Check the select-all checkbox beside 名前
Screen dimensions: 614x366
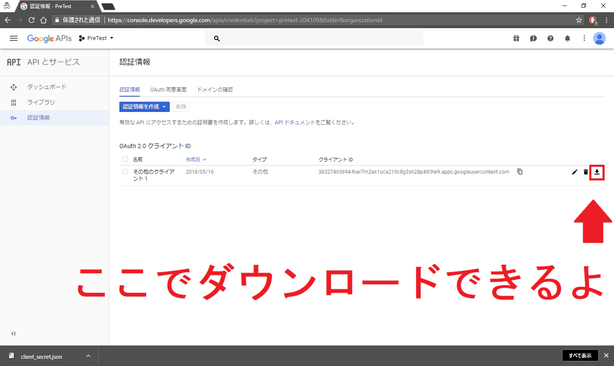(125, 159)
